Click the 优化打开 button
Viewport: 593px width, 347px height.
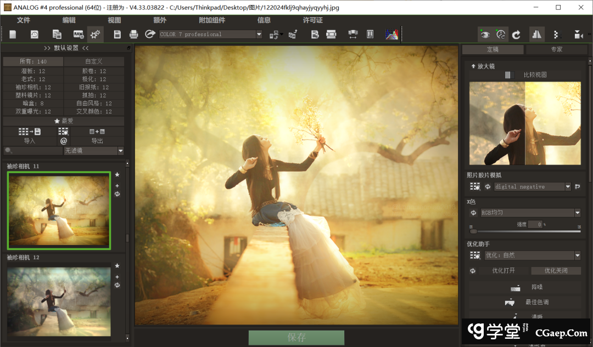pyautogui.click(x=502, y=271)
